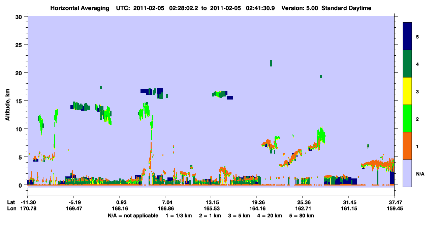
Task: Click the yellow colorbar segment labeled 3
Action: point(407,91)
